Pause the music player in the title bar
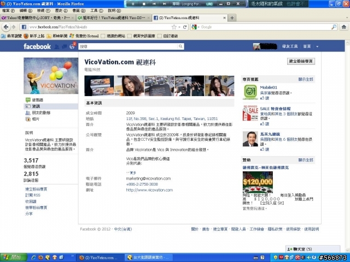The width and height of the screenshot is (350, 262). tap(133, 4)
